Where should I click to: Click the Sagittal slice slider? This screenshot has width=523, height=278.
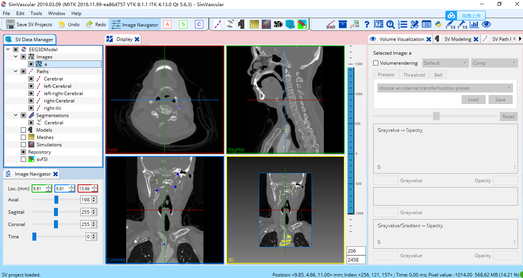pyautogui.click(x=56, y=212)
